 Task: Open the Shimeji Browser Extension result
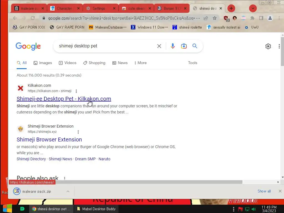tap(49, 140)
